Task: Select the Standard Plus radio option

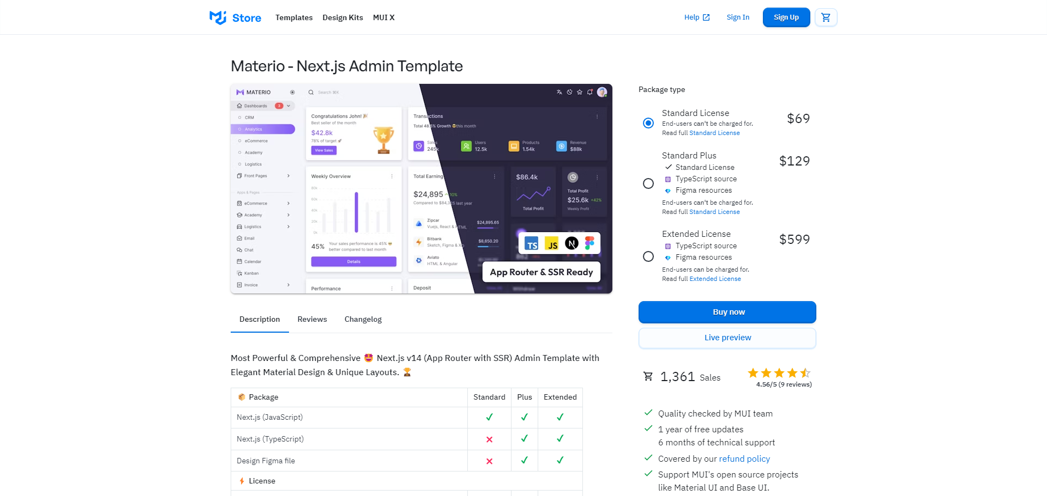Action: (x=648, y=183)
